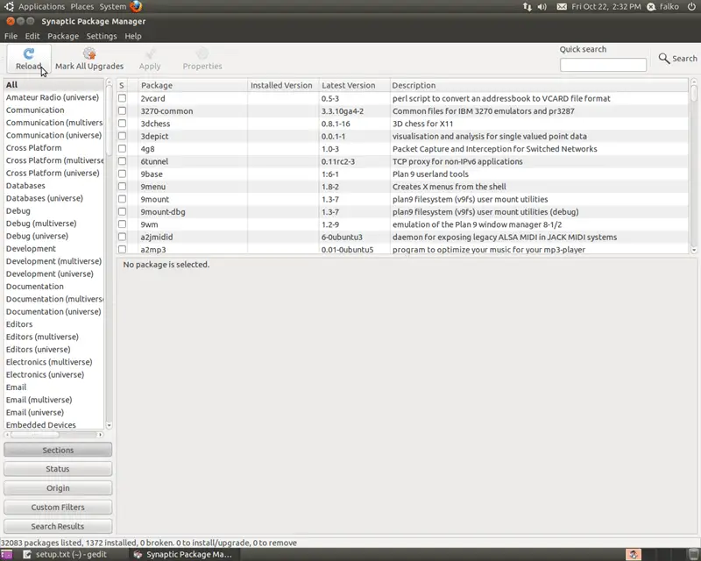Click the Quick search text field
701x561 pixels.
(603, 65)
